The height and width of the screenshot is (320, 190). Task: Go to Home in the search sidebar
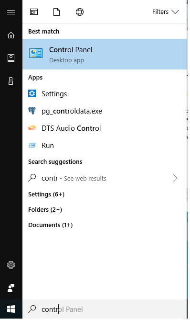(11, 35)
